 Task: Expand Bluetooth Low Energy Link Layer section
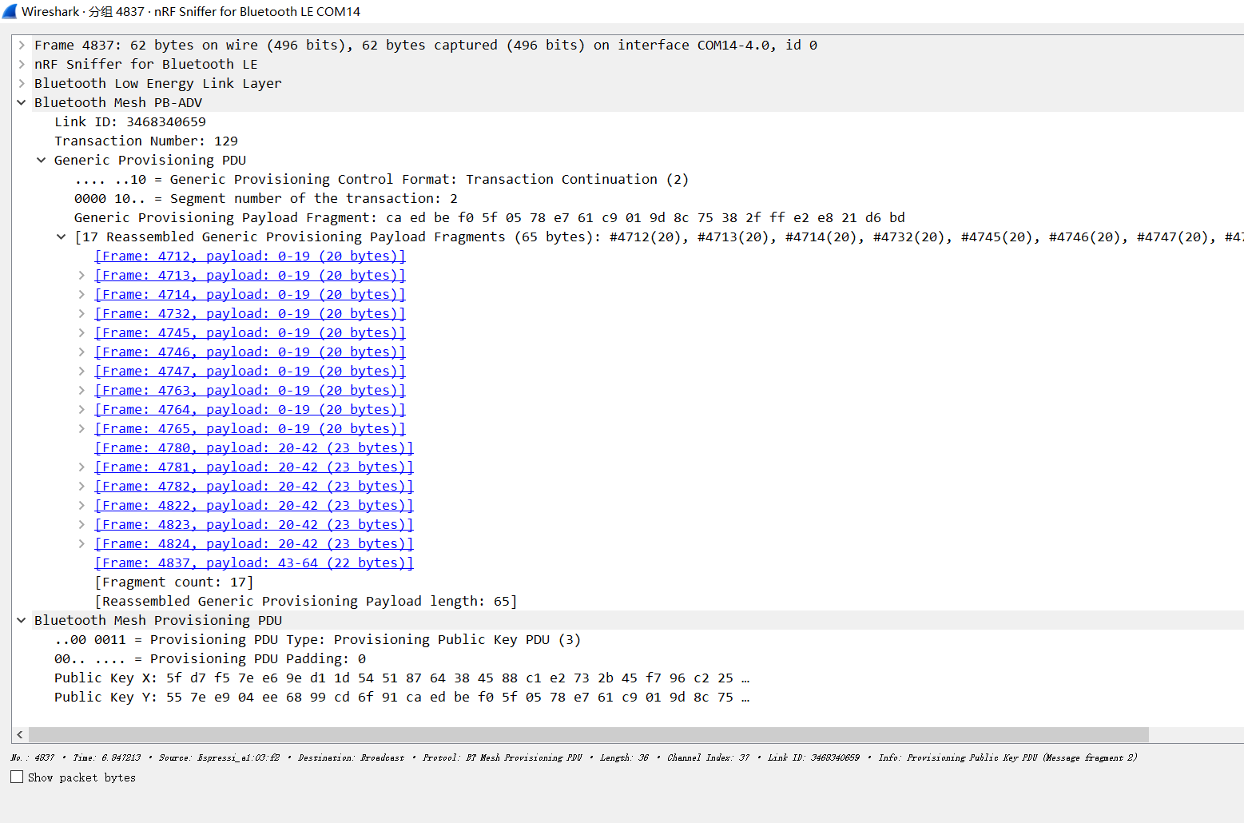pos(22,84)
